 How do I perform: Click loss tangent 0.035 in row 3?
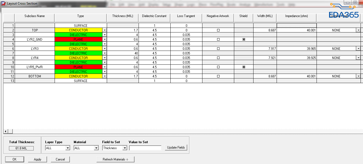point(186,35)
